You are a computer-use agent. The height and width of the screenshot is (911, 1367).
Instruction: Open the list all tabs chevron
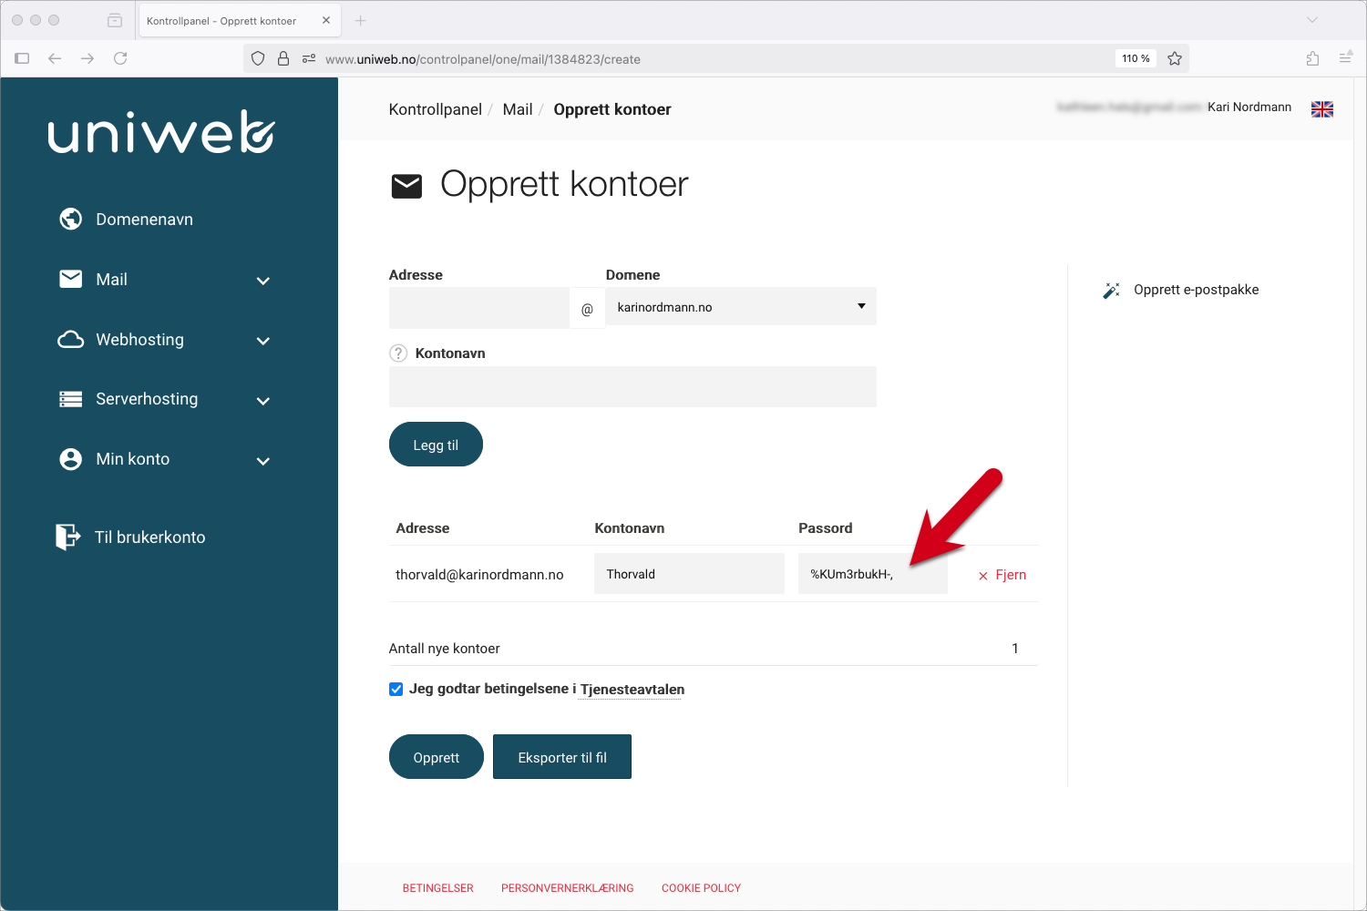(1312, 20)
